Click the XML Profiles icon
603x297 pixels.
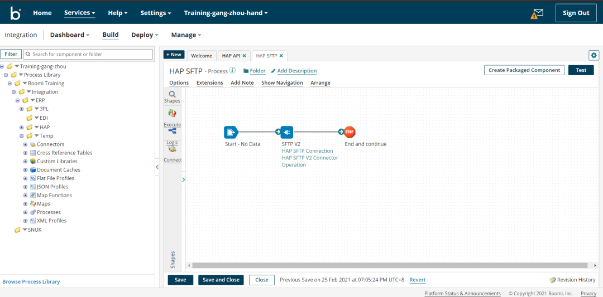click(x=33, y=221)
